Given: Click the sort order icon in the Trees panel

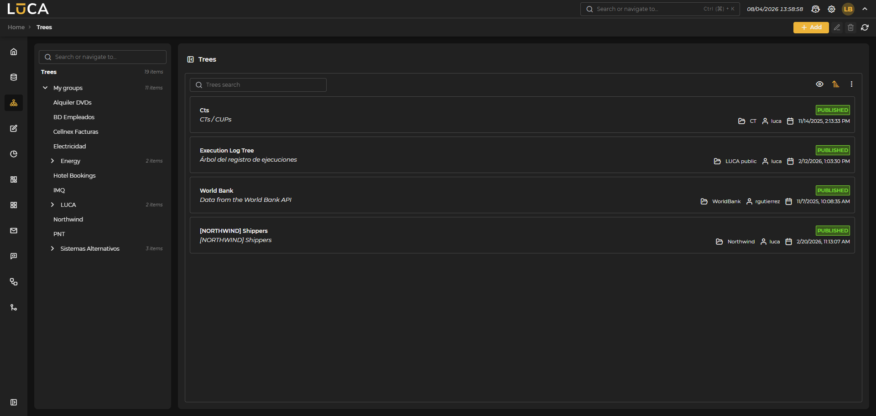Looking at the screenshot, I should click(835, 84).
